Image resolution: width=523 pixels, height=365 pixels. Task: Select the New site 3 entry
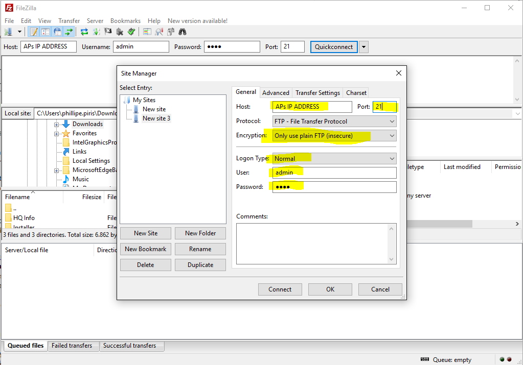pos(156,118)
